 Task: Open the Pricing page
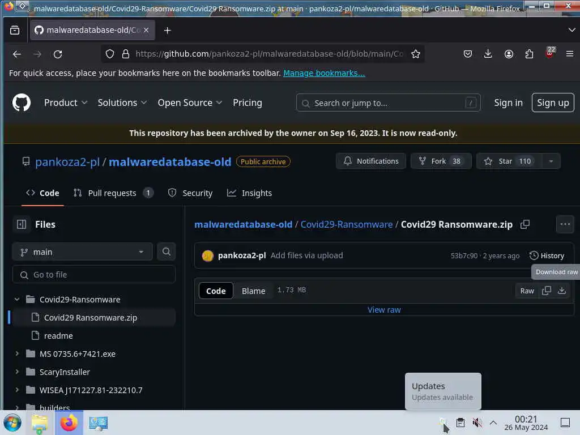click(x=248, y=103)
